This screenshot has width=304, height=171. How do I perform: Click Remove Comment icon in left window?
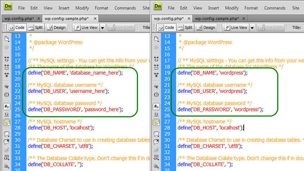coord(7,142)
